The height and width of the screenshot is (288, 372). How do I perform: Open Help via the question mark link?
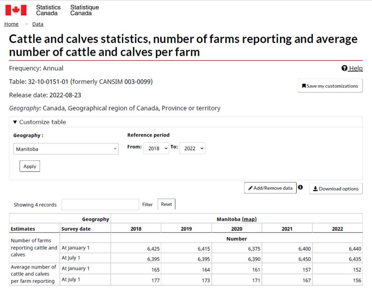coord(352,68)
